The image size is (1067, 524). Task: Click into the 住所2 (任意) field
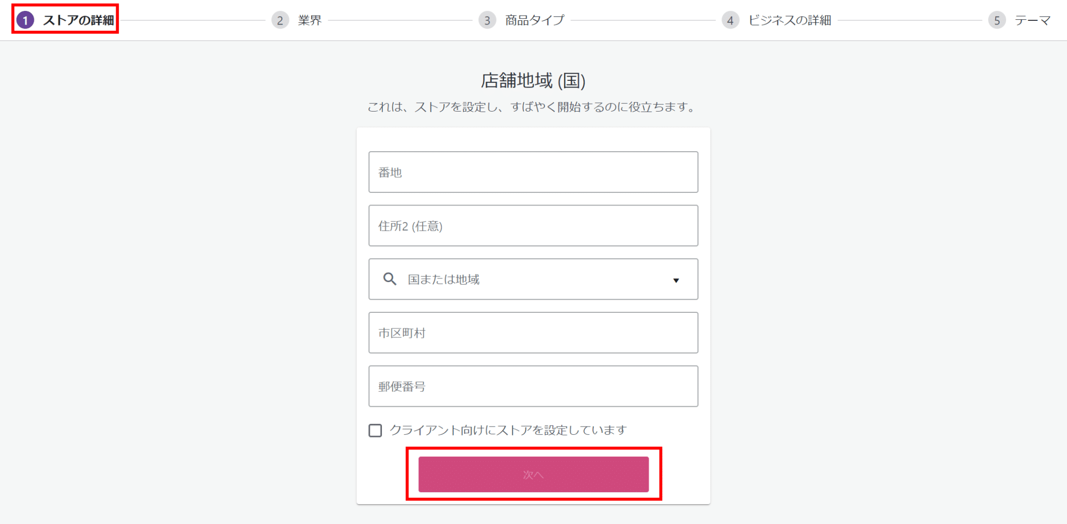[x=533, y=226]
